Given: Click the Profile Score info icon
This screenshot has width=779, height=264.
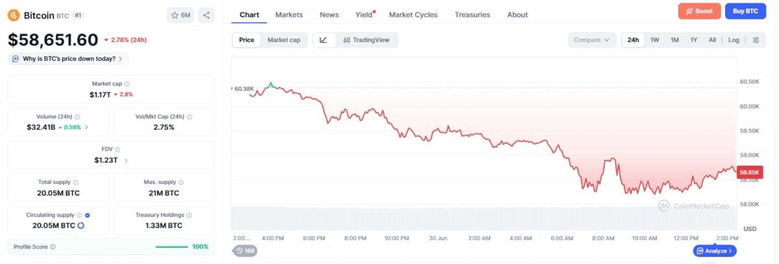Looking at the screenshot, I should (x=53, y=247).
